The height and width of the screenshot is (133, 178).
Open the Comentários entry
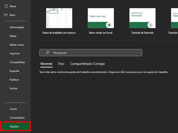[x=17, y=118]
